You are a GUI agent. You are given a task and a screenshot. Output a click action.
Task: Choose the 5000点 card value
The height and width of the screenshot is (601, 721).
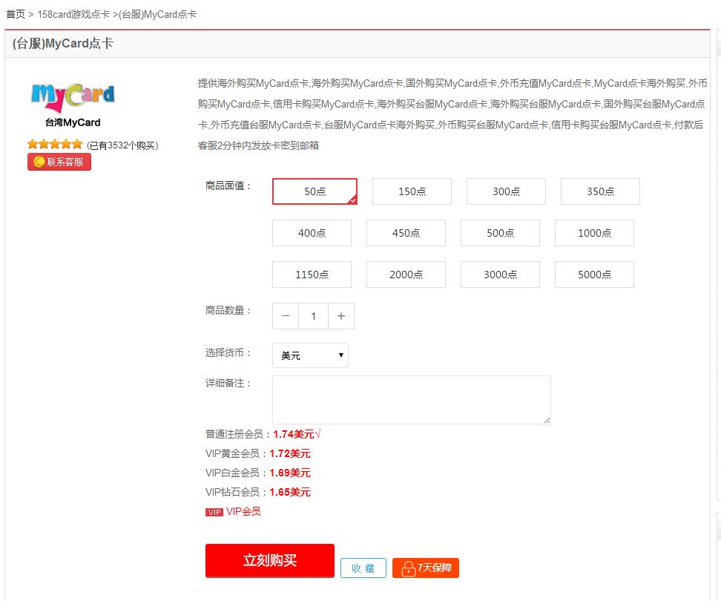(595, 275)
